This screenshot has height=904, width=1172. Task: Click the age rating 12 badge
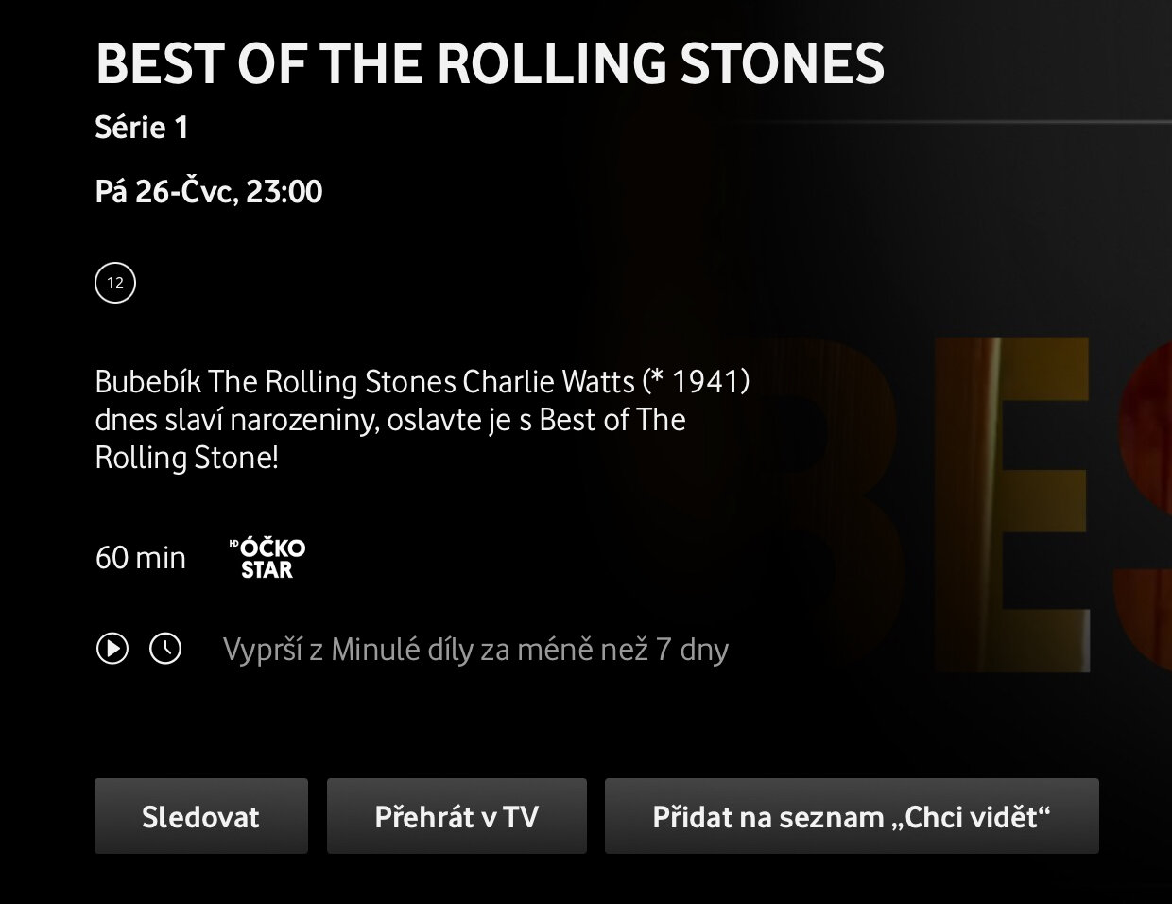pyautogui.click(x=115, y=283)
